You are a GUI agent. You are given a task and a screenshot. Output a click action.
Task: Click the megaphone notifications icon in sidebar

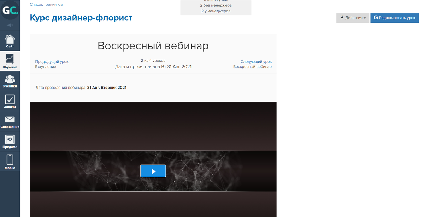click(x=10, y=25)
